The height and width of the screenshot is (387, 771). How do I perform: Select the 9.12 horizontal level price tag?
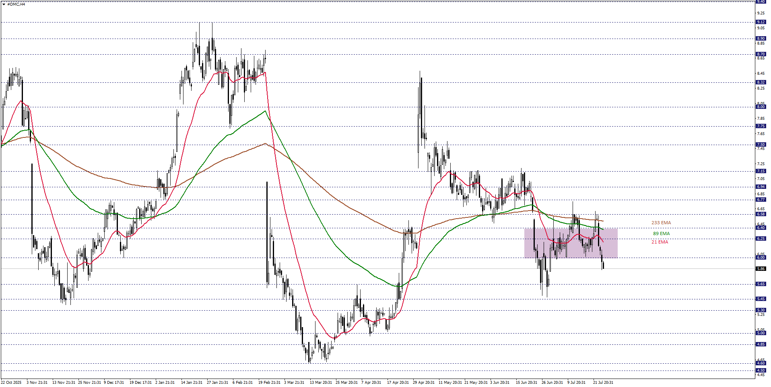pyautogui.click(x=761, y=22)
